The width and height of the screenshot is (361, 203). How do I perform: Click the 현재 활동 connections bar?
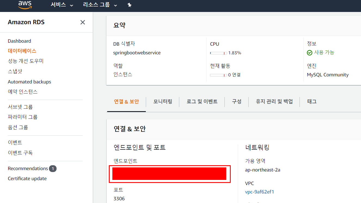[x=218, y=75]
